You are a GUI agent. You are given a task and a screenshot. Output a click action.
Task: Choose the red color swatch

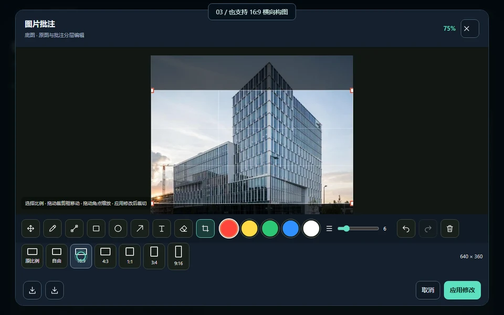[x=229, y=228]
